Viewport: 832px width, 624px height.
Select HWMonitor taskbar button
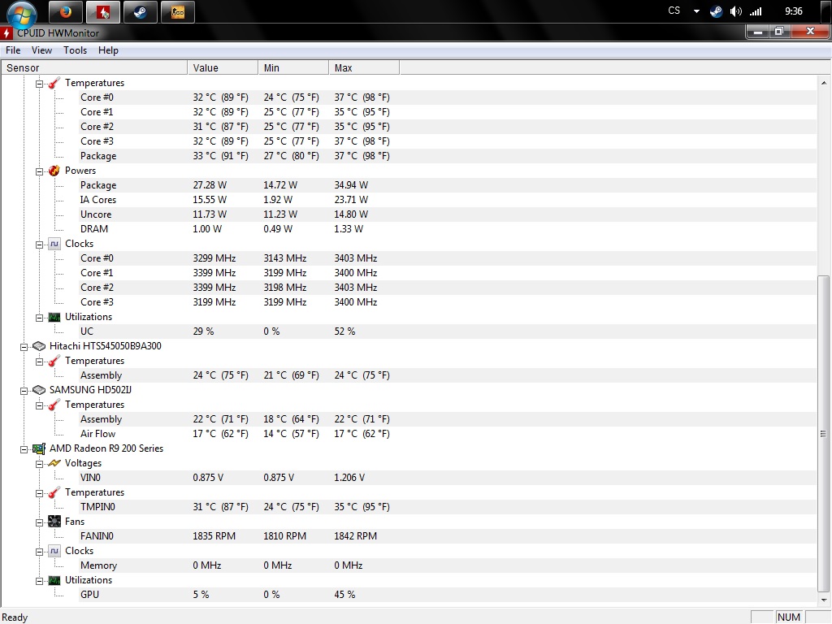pyautogui.click(x=103, y=11)
